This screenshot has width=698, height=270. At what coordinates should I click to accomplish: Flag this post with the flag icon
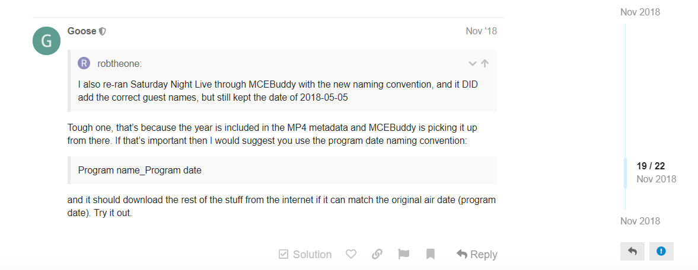pyautogui.click(x=404, y=254)
